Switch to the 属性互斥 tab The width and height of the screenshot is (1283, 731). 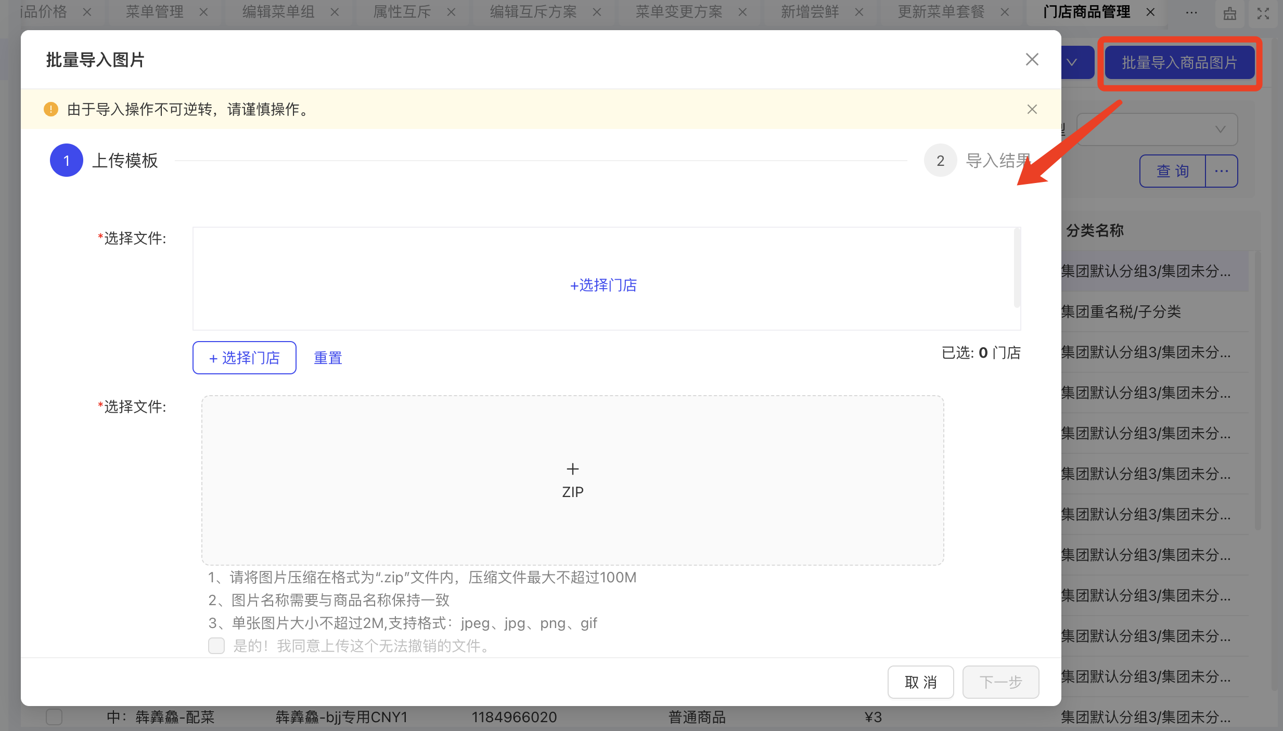(402, 12)
